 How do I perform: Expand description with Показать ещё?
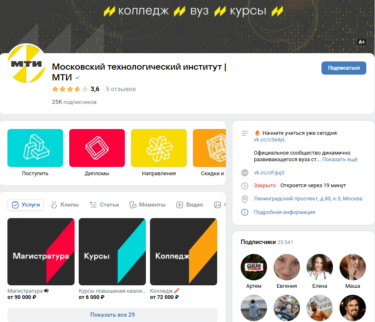[x=340, y=160]
